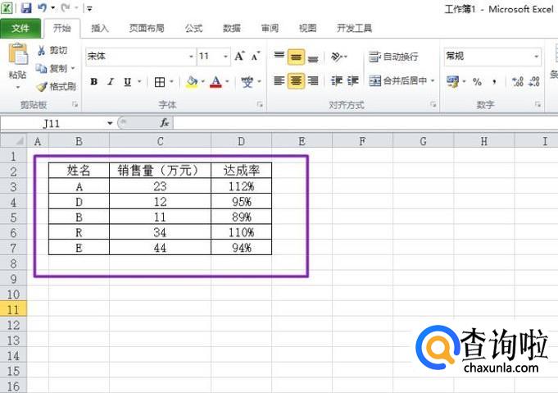Switch to the 数据 Data tab
558x393 pixels.
pos(232,28)
